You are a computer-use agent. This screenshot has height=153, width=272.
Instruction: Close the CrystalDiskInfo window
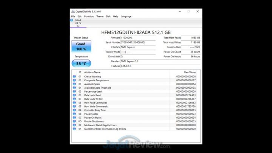[x=198, y=11]
